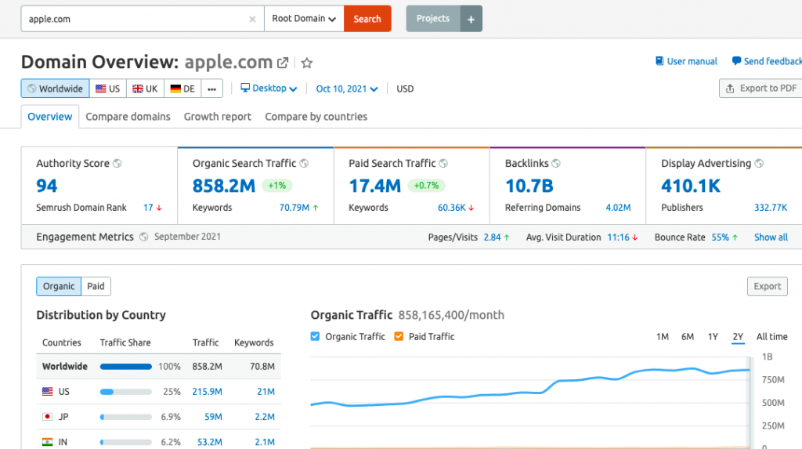Screen dimensions: 802x449
Task: Set chart range to All time
Action: click(x=771, y=337)
